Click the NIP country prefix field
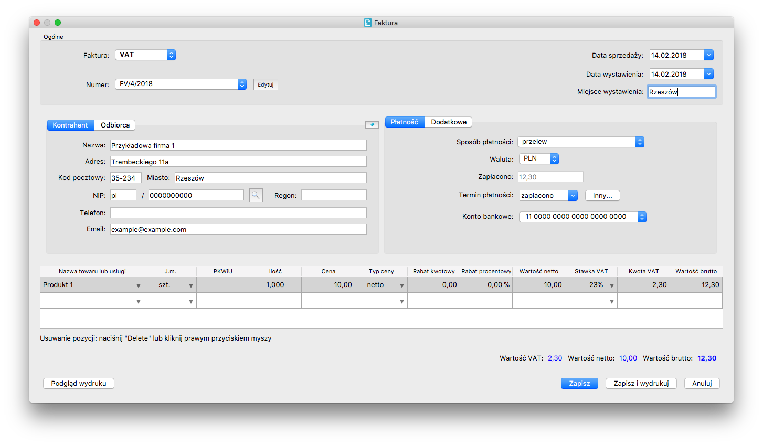 coord(123,195)
